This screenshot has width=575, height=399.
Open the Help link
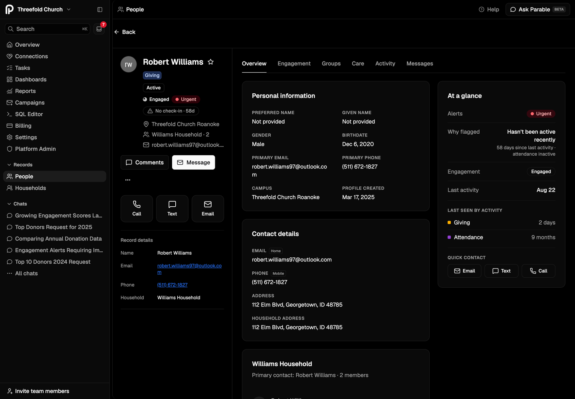[489, 10]
